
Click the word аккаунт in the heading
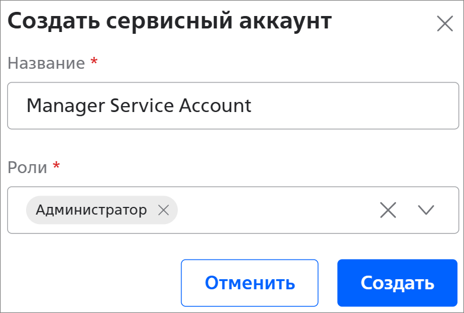[286, 22]
